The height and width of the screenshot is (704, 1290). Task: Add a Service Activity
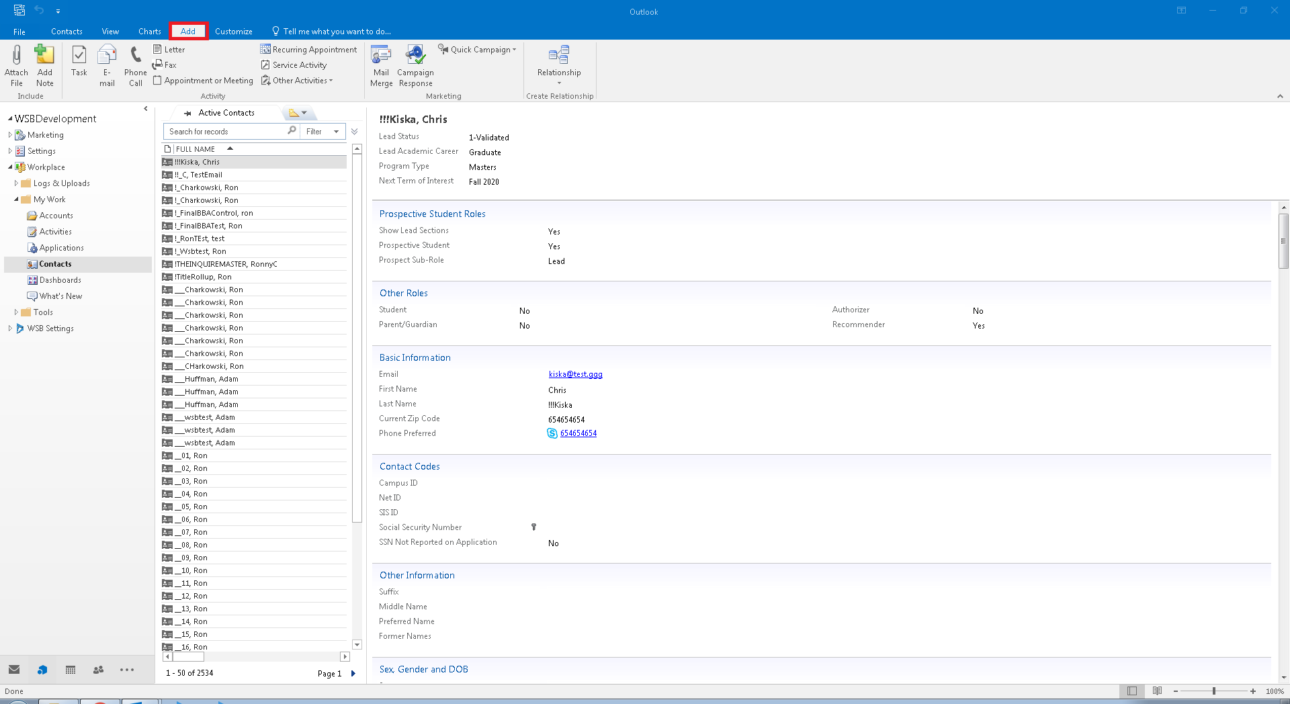pyautogui.click(x=299, y=65)
